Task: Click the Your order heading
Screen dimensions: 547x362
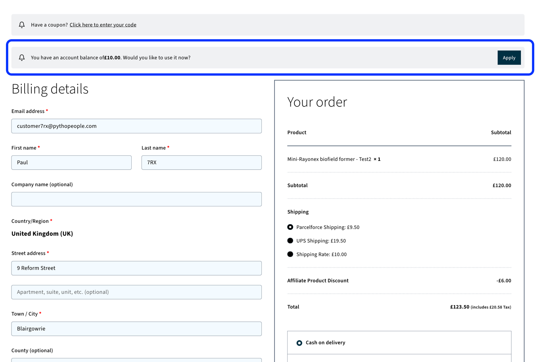Action: (x=317, y=102)
